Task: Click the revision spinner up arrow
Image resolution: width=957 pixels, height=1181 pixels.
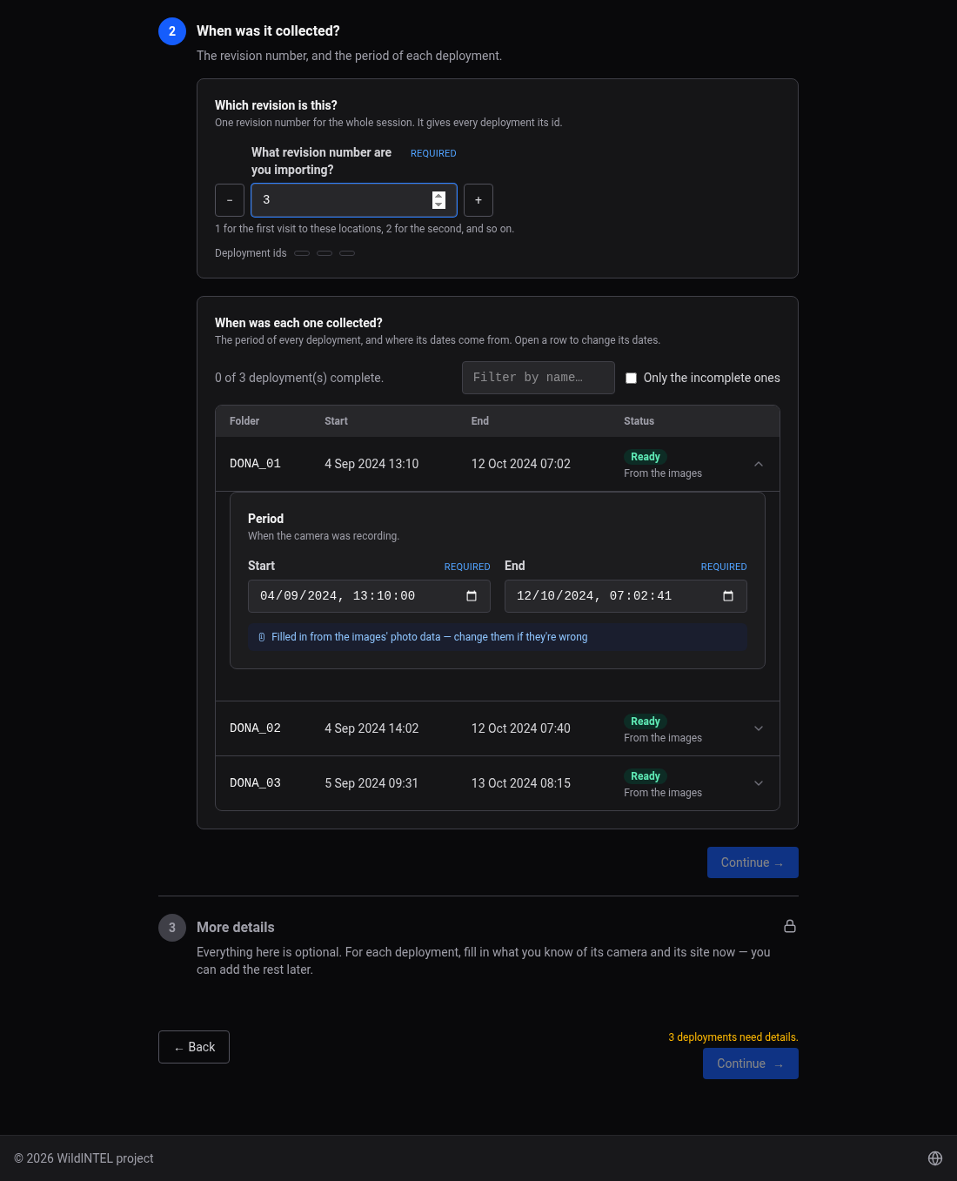Action: click(x=438, y=196)
